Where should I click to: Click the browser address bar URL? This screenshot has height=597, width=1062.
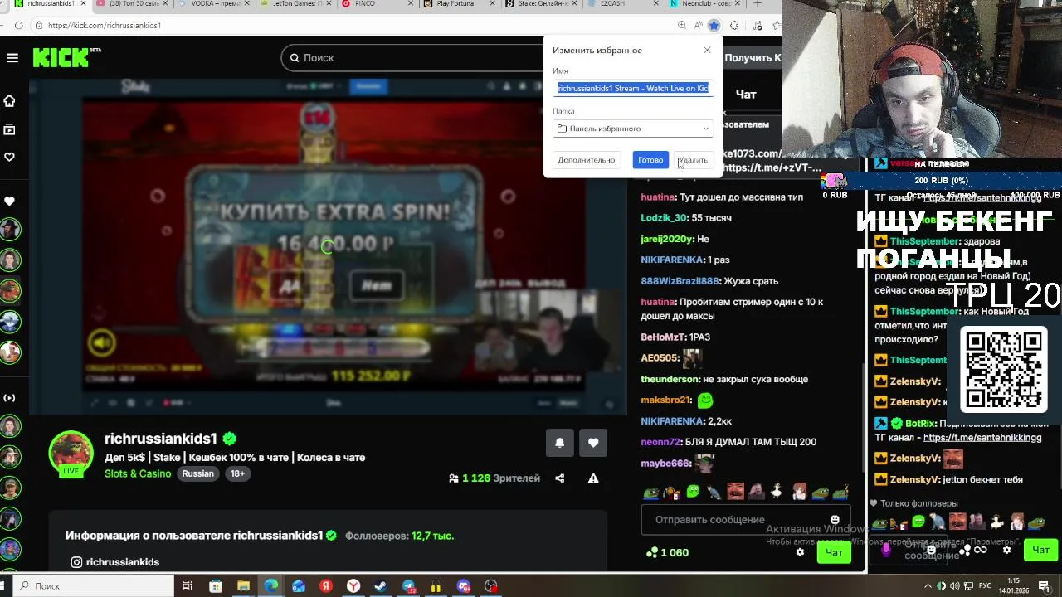tap(105, 25)
